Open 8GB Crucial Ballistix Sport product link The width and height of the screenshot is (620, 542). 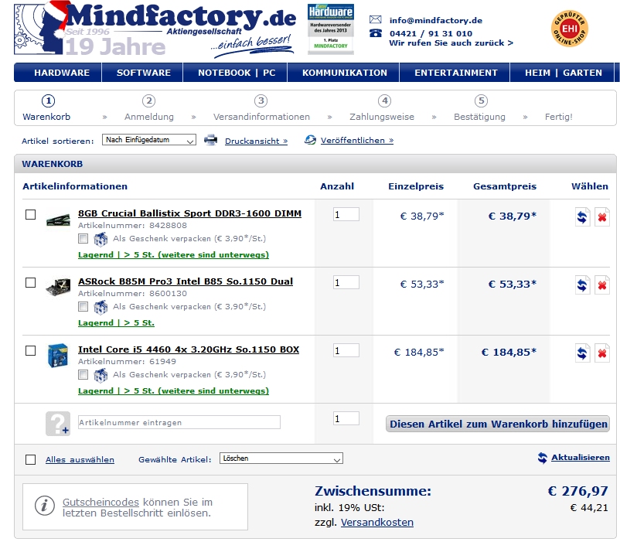(189, 213)
